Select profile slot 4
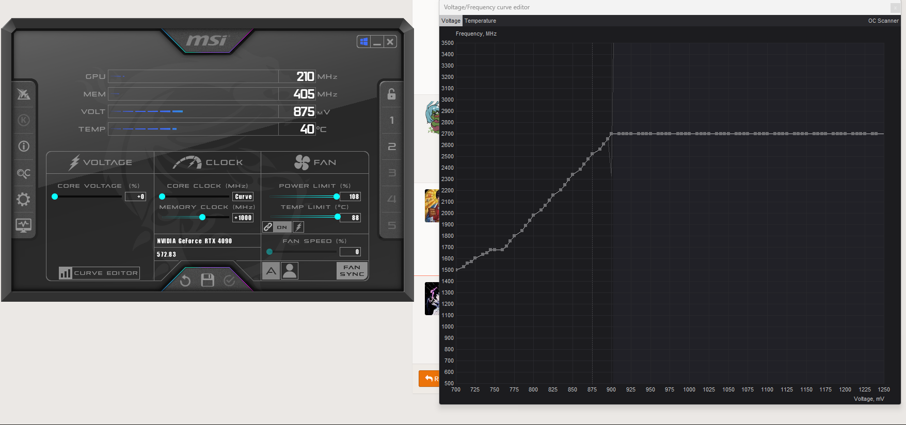 click(x=391, y=199)
